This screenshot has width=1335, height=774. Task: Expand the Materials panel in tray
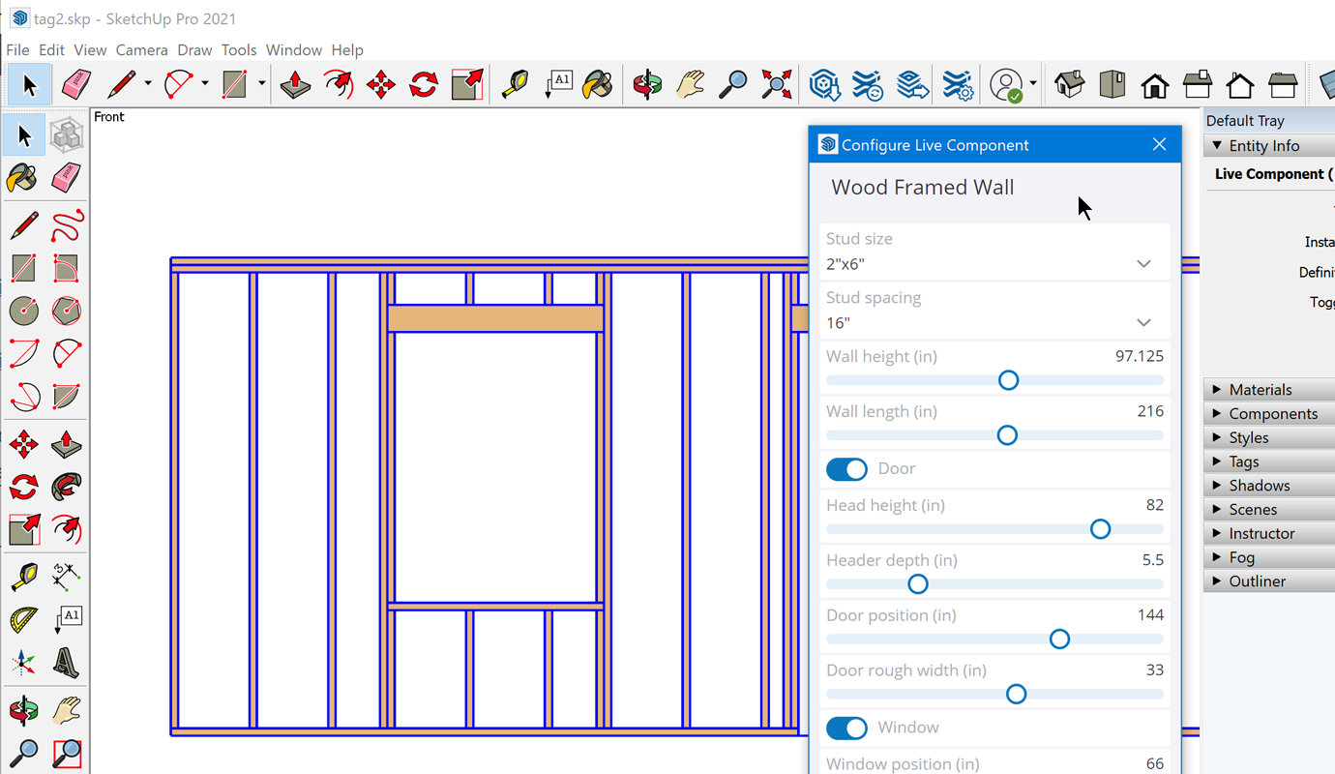click(x=1260, y=390)
